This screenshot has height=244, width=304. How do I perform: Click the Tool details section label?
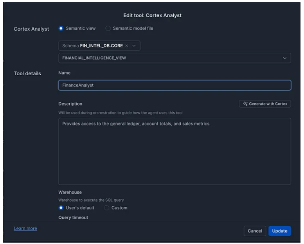[x=27, y=73]
